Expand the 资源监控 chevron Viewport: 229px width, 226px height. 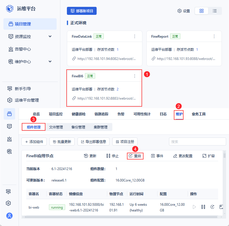50,36
